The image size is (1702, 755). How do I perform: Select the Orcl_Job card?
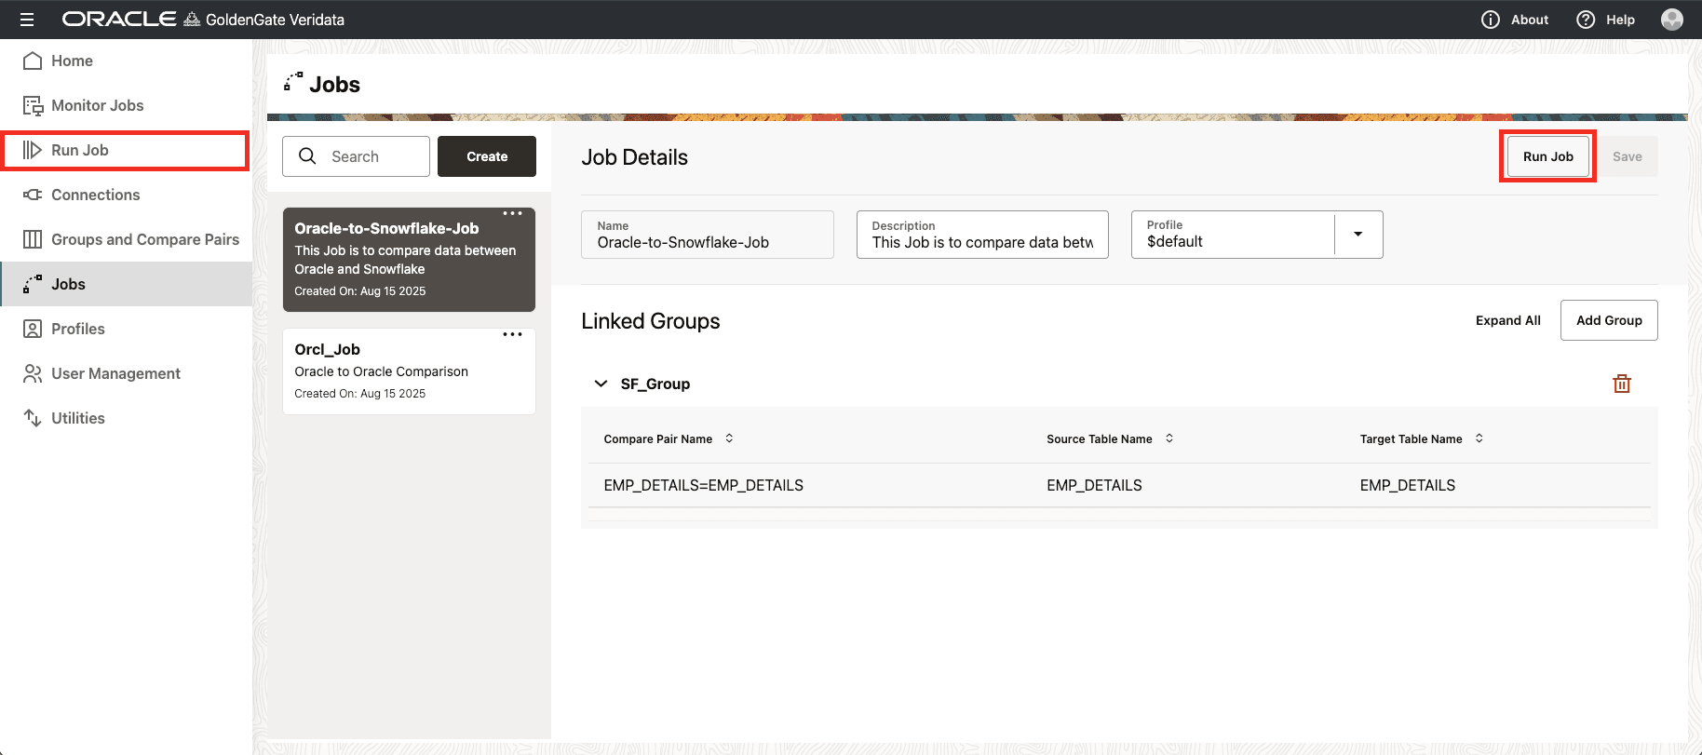(409, 371)
